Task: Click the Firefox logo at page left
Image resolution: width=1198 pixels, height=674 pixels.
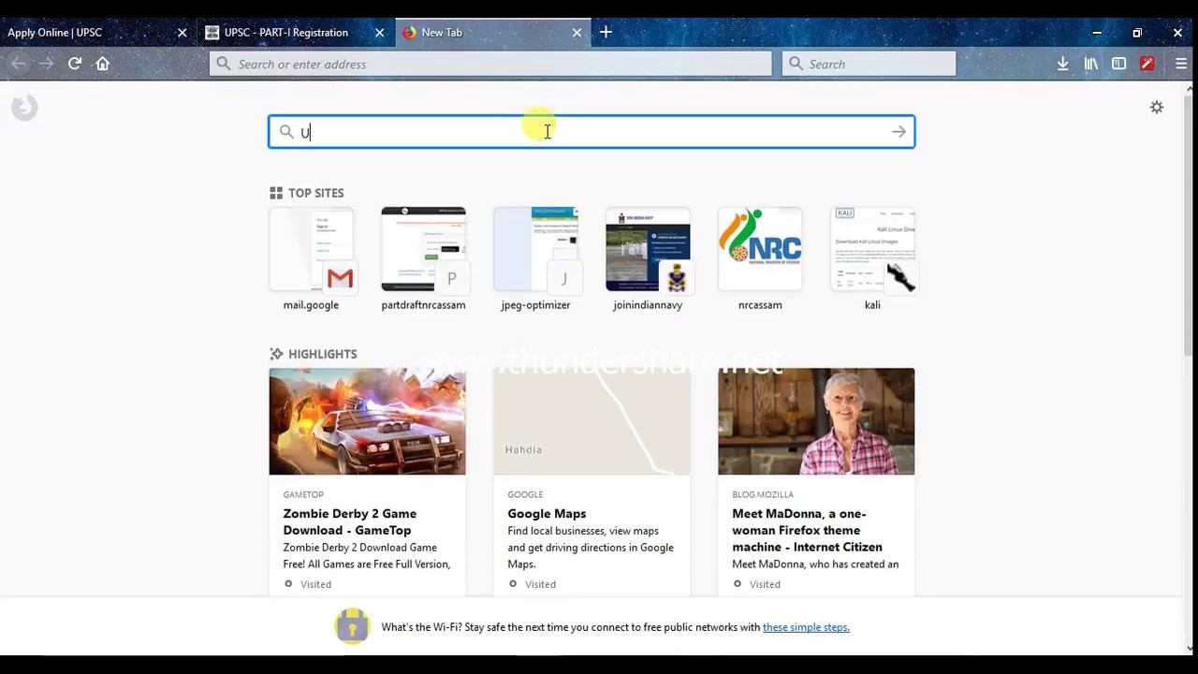Action: (x=24, y=108)
